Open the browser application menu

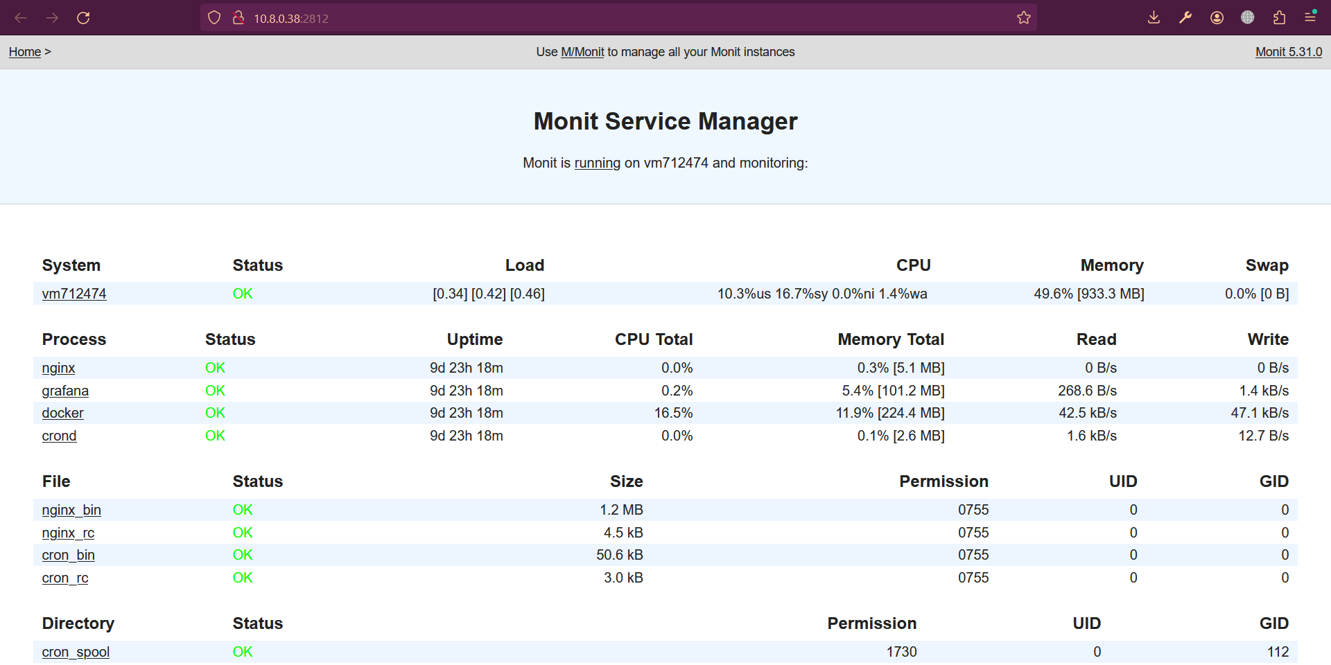[x=1310, y=17]
